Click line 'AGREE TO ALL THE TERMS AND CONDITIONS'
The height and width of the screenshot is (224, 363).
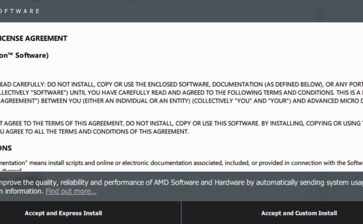[x=94, y=132]
